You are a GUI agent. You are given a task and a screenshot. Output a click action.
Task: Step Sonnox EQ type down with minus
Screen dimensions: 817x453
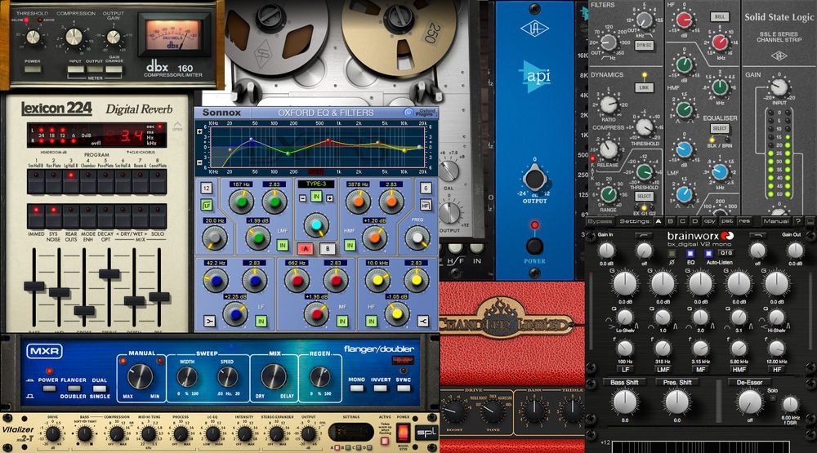(303, 198)
